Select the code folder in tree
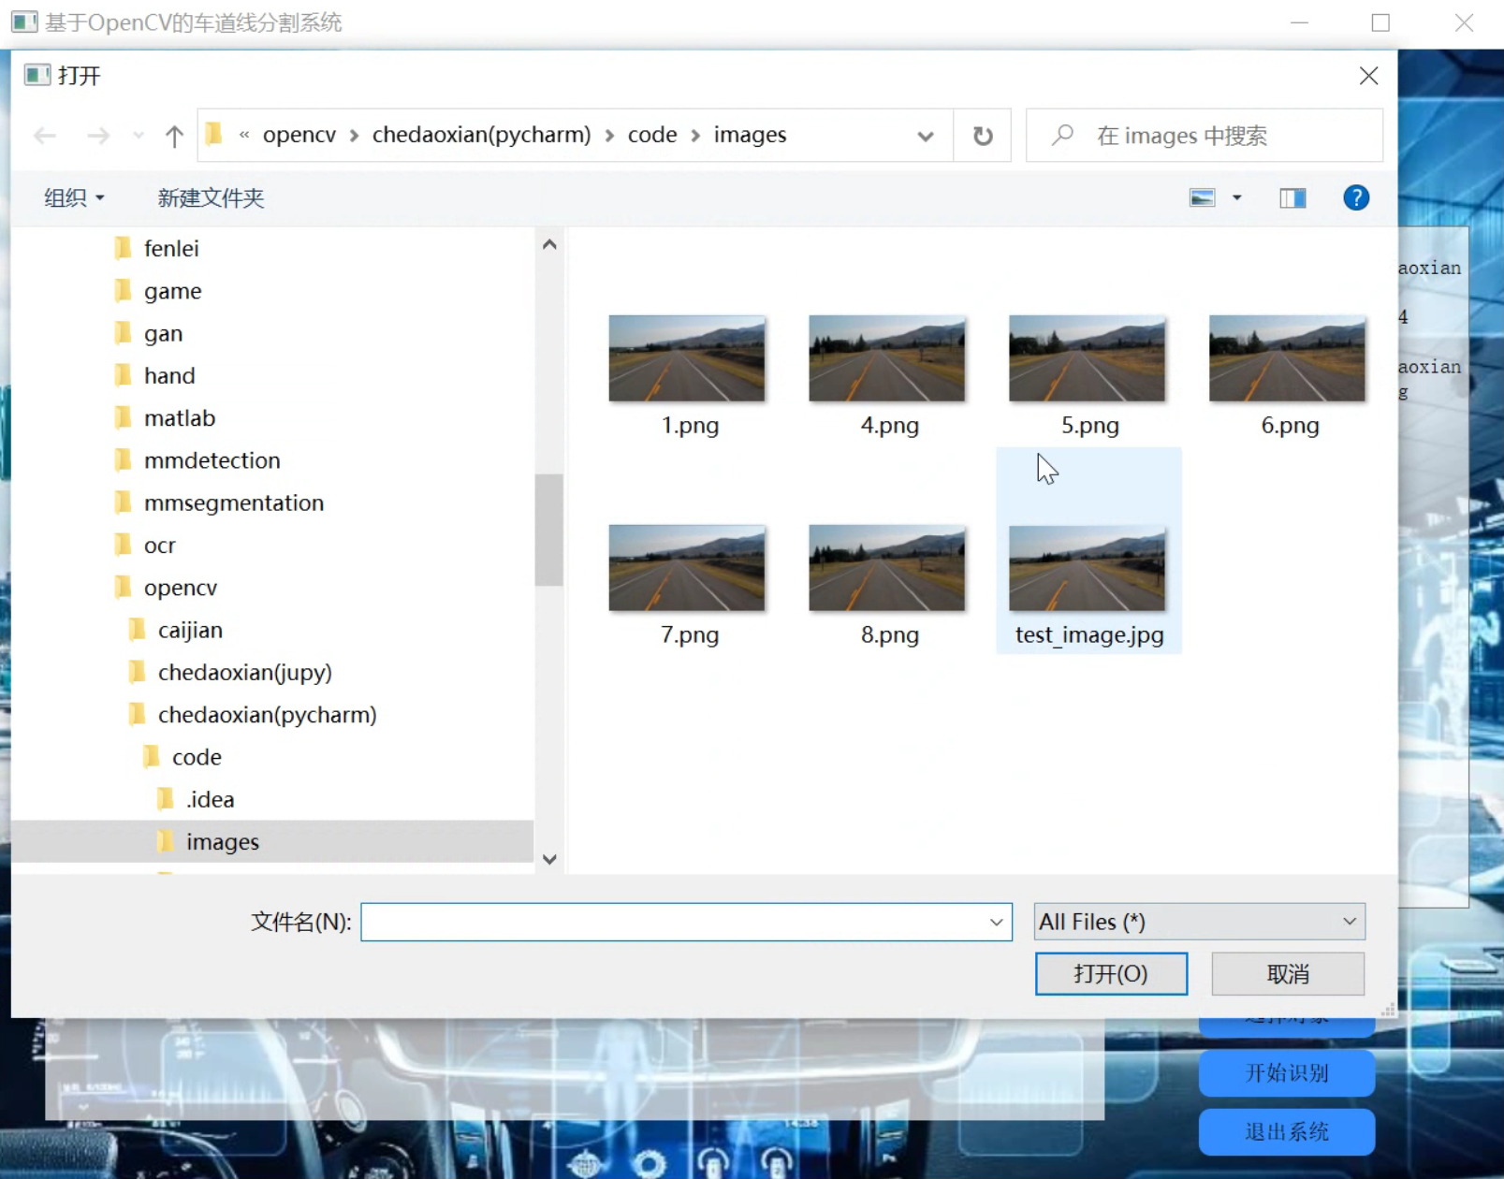Viewport: 1504px width, 1179px height. coord(197,757)
